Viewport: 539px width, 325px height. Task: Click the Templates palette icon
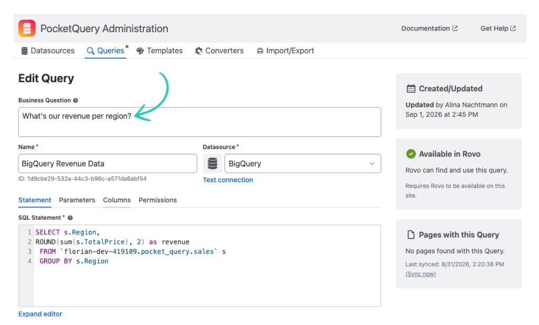[x=140, y=51]
